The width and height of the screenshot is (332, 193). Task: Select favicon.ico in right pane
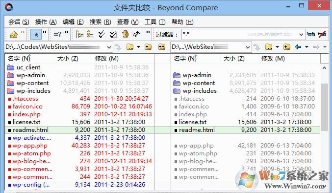coord(194,107)
